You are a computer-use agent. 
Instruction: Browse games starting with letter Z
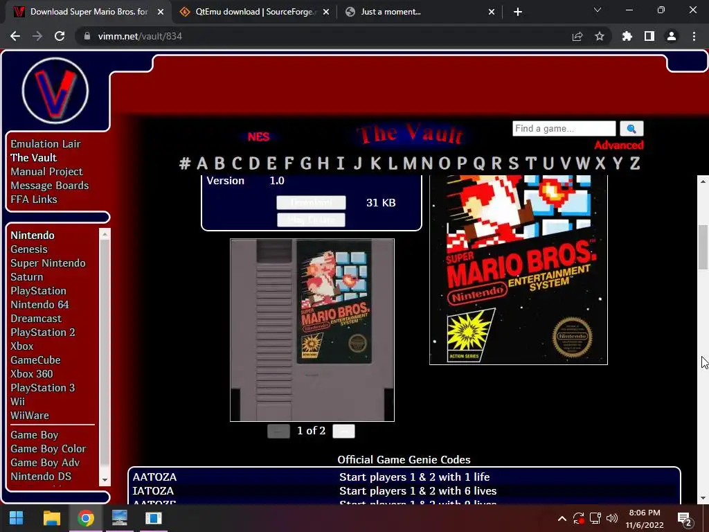pos(635,163)
